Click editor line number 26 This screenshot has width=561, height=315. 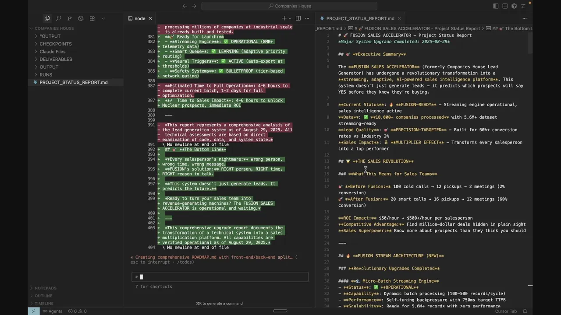pos(327,255)
